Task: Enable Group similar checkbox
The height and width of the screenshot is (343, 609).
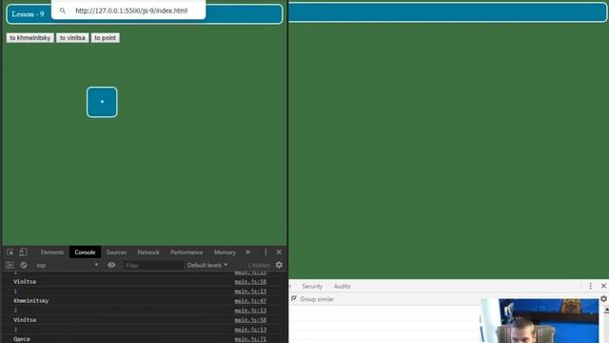Action: (294, 298)
